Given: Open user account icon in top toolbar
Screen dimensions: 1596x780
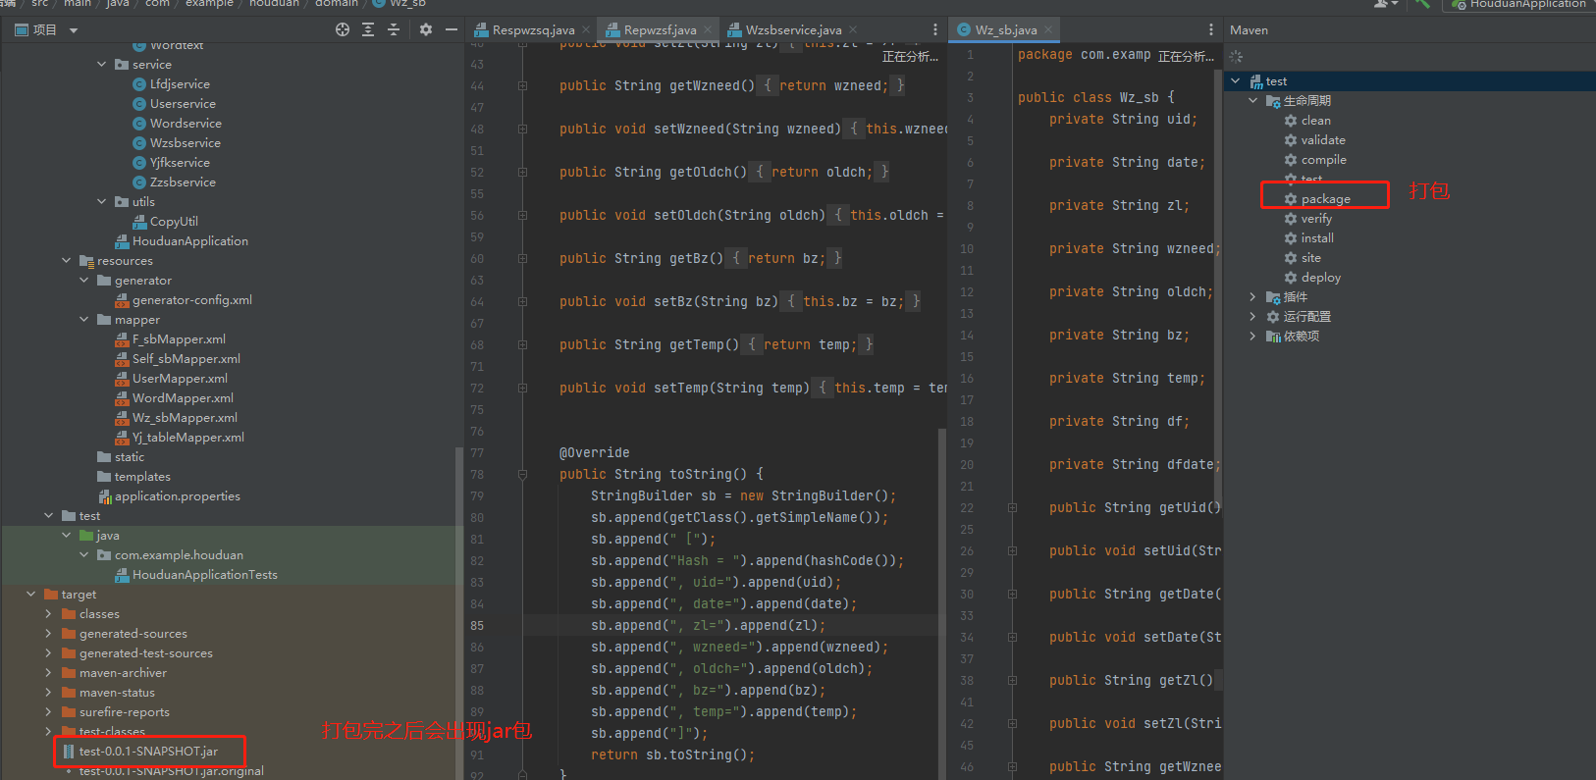Looking at the screenshot, I should click(1385, 4).
